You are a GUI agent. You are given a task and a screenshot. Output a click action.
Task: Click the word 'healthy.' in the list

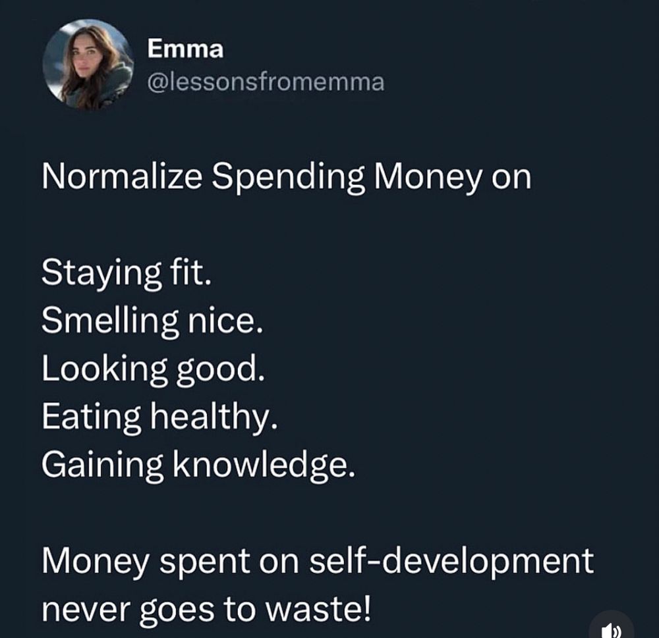[x=214, y=418]
